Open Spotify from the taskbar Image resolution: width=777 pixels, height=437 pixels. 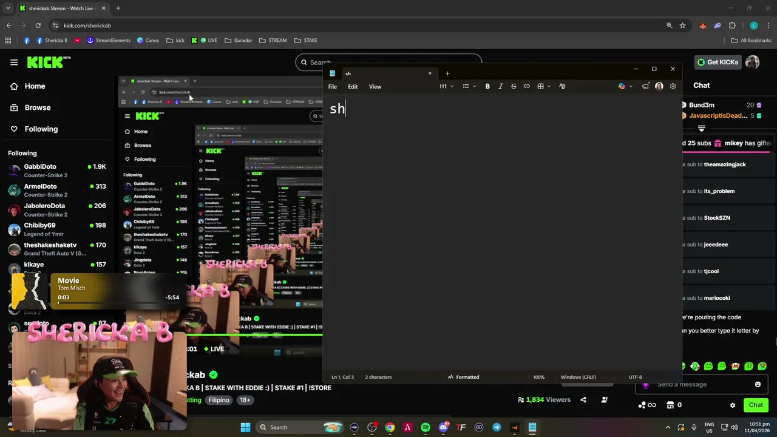click(x=426, y=427)
